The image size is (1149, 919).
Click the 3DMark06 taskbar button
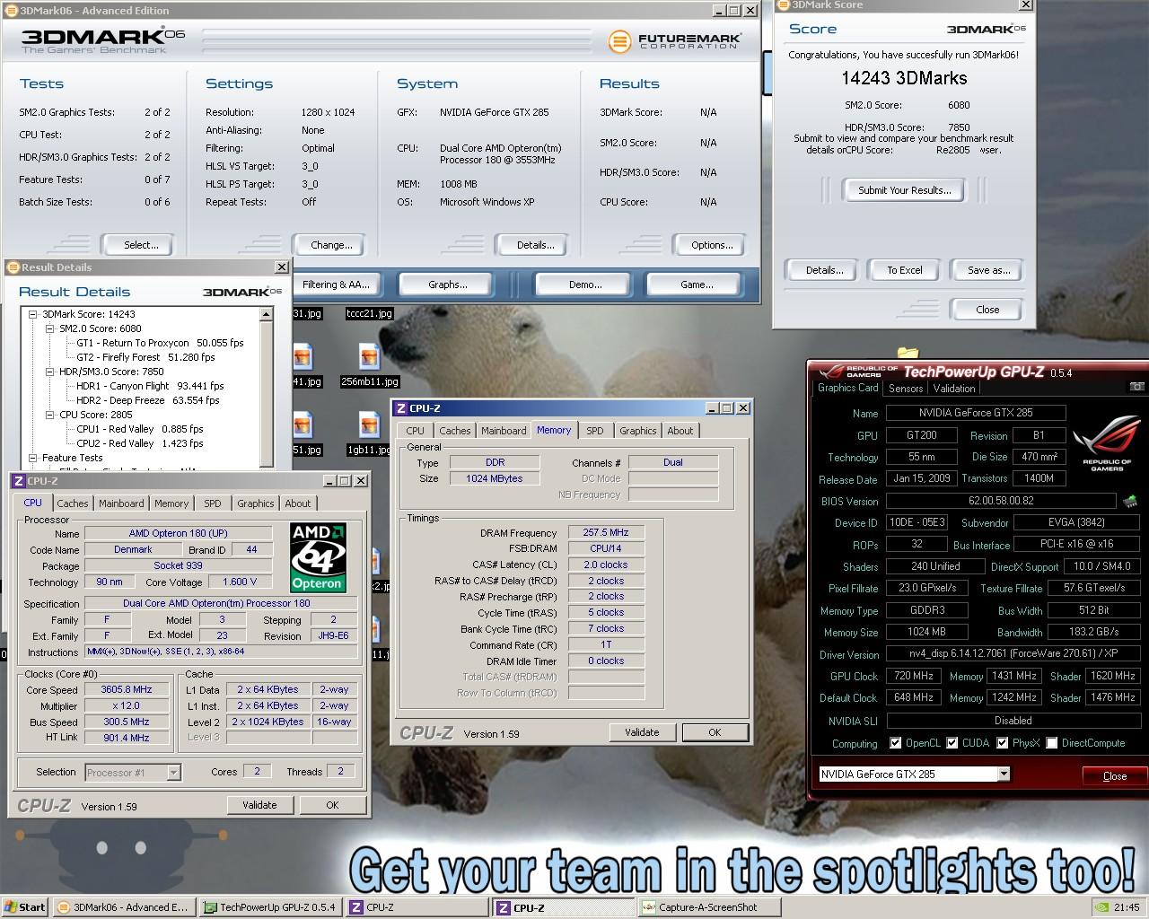click(123, 907)
